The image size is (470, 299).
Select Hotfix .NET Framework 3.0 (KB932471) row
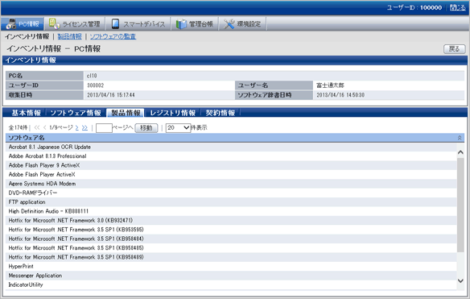[231, 220]
